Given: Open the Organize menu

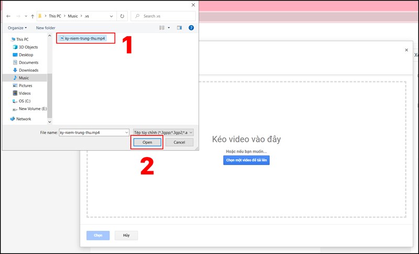Looking at the screenshot, I should (17, 28).
